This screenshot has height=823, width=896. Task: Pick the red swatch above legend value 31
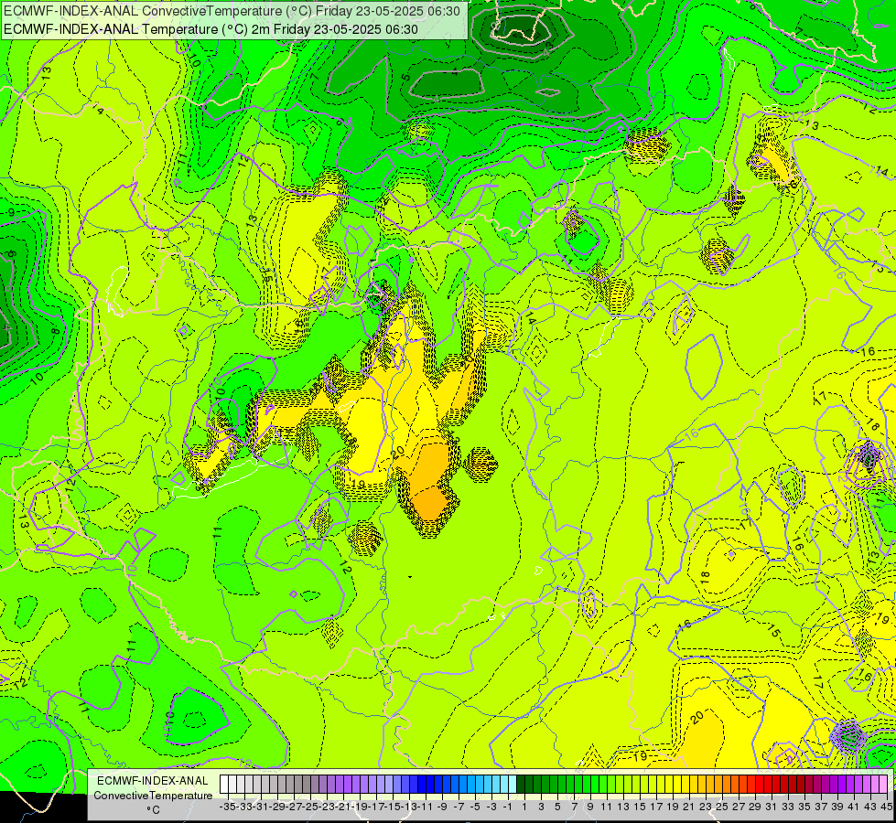[768, 784]
